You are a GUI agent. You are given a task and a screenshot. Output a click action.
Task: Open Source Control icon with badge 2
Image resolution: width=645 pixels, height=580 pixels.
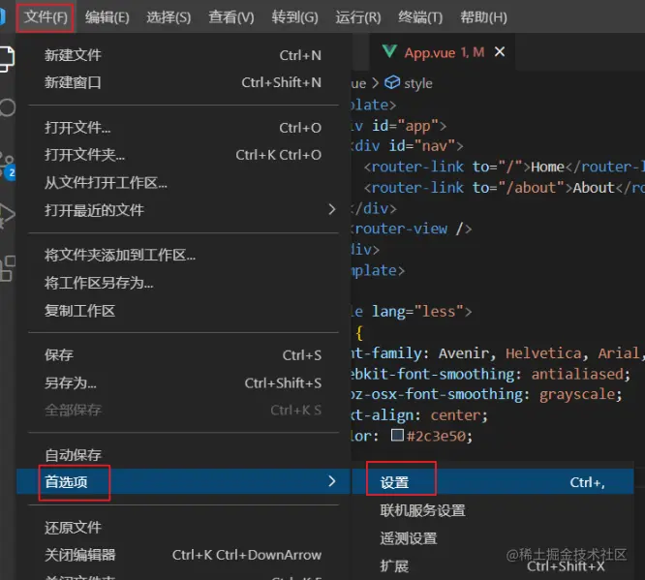click(x=8, y=165)
